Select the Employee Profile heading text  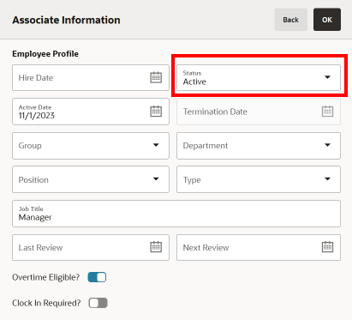(x=45, y=54)
